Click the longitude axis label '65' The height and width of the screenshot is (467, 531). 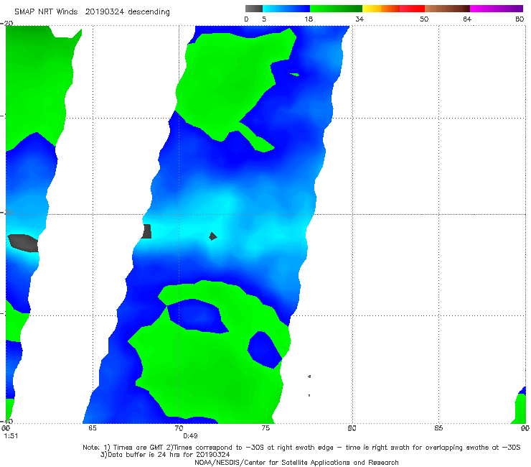(93, 428)
